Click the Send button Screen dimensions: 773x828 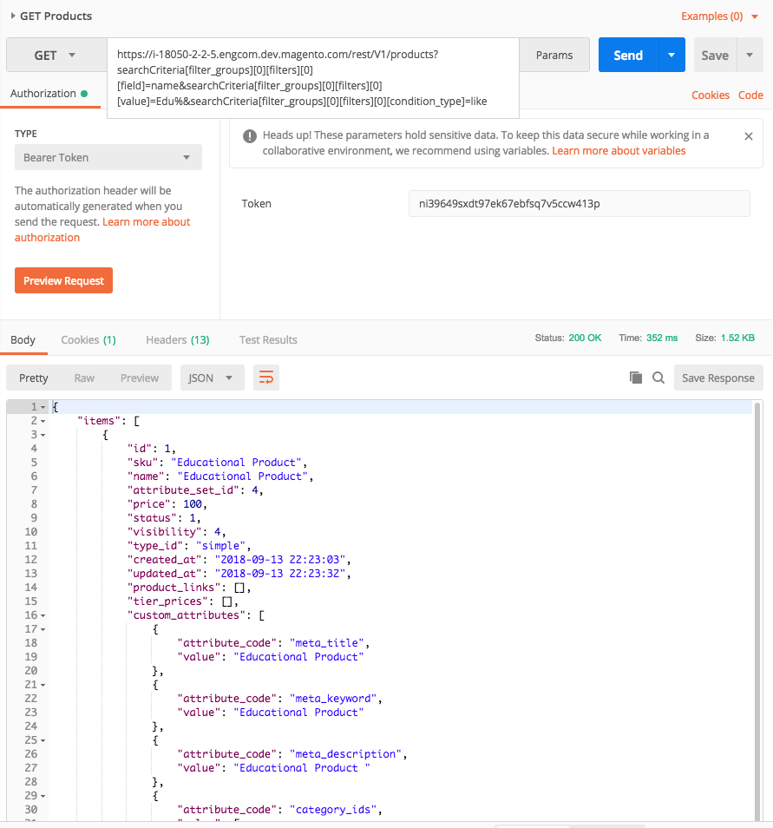[x=627, y=55]
